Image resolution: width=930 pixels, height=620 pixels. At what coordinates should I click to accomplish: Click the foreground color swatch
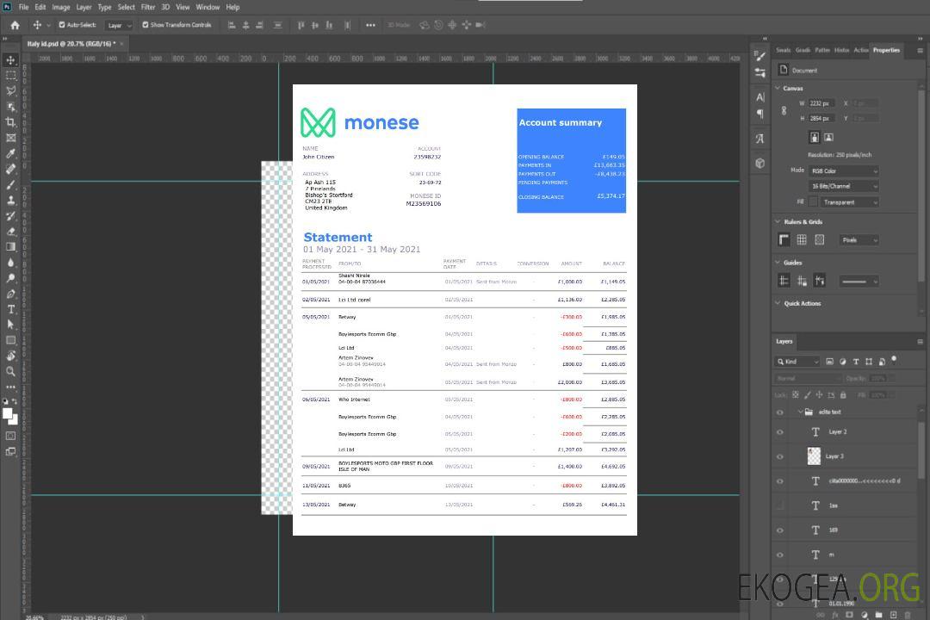7,413
